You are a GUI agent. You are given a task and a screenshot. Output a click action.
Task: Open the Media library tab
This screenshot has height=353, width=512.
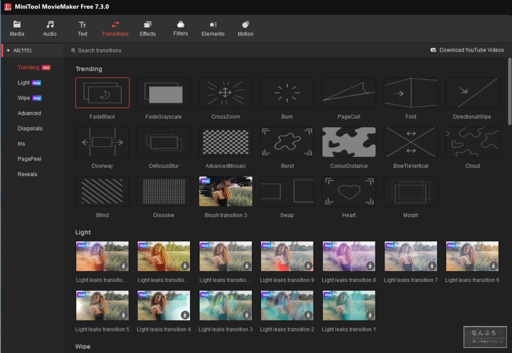click(x=17, y=28)
